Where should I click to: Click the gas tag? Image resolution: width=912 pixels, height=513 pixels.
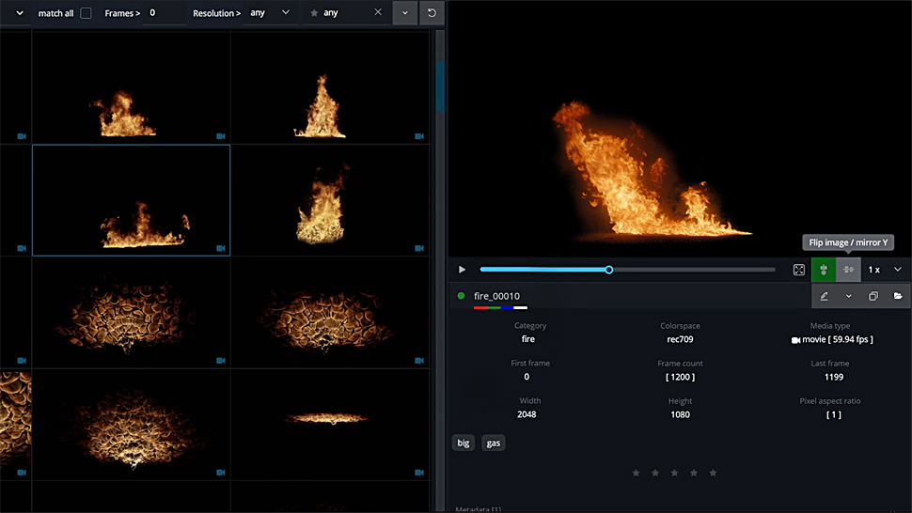point(494,443)
